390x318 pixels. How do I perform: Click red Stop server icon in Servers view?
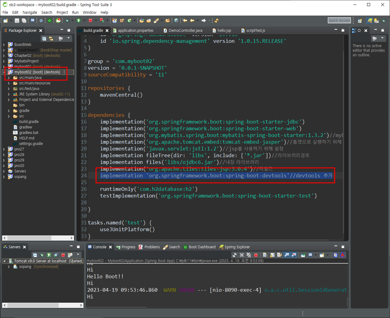(63, 255)
